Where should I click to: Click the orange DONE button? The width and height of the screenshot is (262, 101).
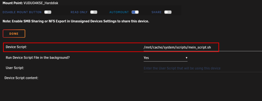click(x=14, y=33)
